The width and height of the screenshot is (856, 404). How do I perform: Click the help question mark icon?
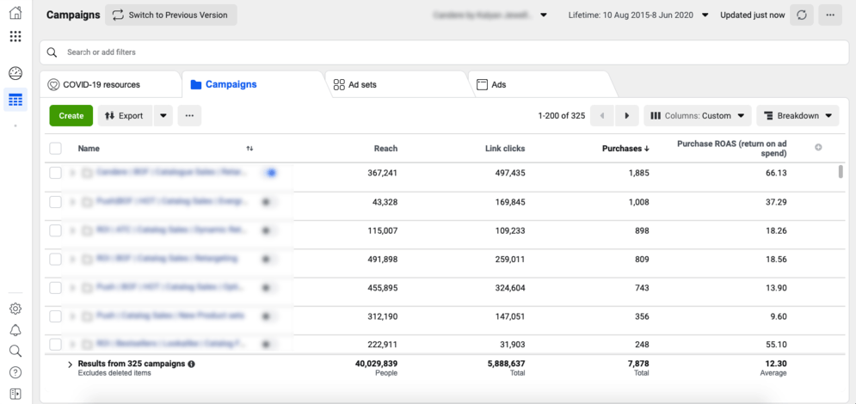pyautogui.click(x=15, y=372)
